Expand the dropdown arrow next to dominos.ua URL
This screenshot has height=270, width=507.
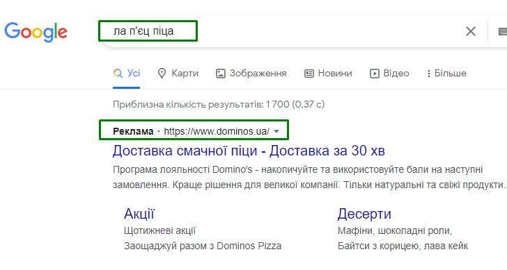point(276,131)
